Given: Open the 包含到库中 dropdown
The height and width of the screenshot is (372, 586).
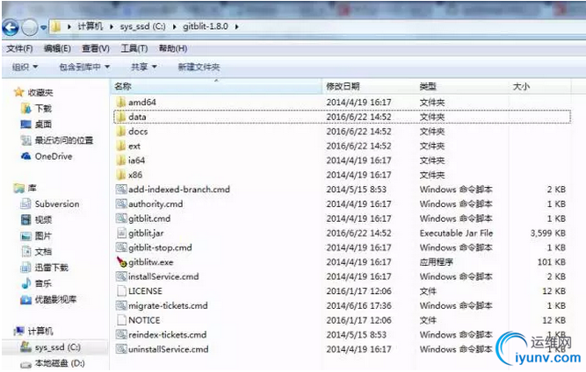Looking at the screenshot, I should tap(84, 67).
